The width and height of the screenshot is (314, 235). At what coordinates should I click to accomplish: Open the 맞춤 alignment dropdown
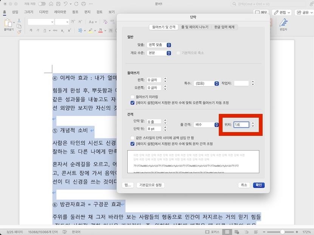tap(159, 45)
